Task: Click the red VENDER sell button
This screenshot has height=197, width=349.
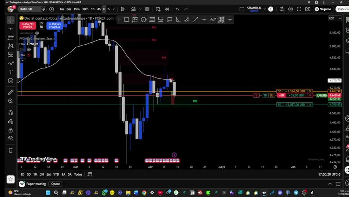Action: [28, 25]
